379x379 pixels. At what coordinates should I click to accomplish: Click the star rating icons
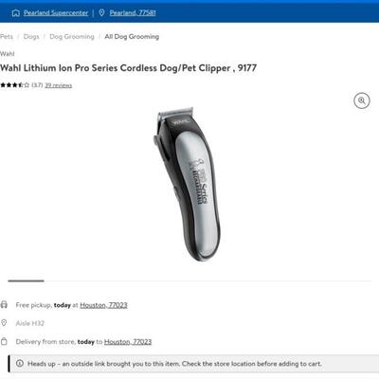click(15, 85)
